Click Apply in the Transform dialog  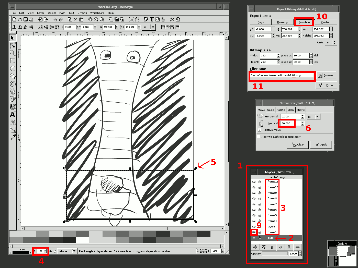pos(321,144)
